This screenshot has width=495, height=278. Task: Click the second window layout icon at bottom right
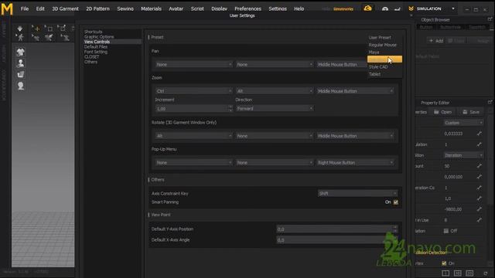457,273
